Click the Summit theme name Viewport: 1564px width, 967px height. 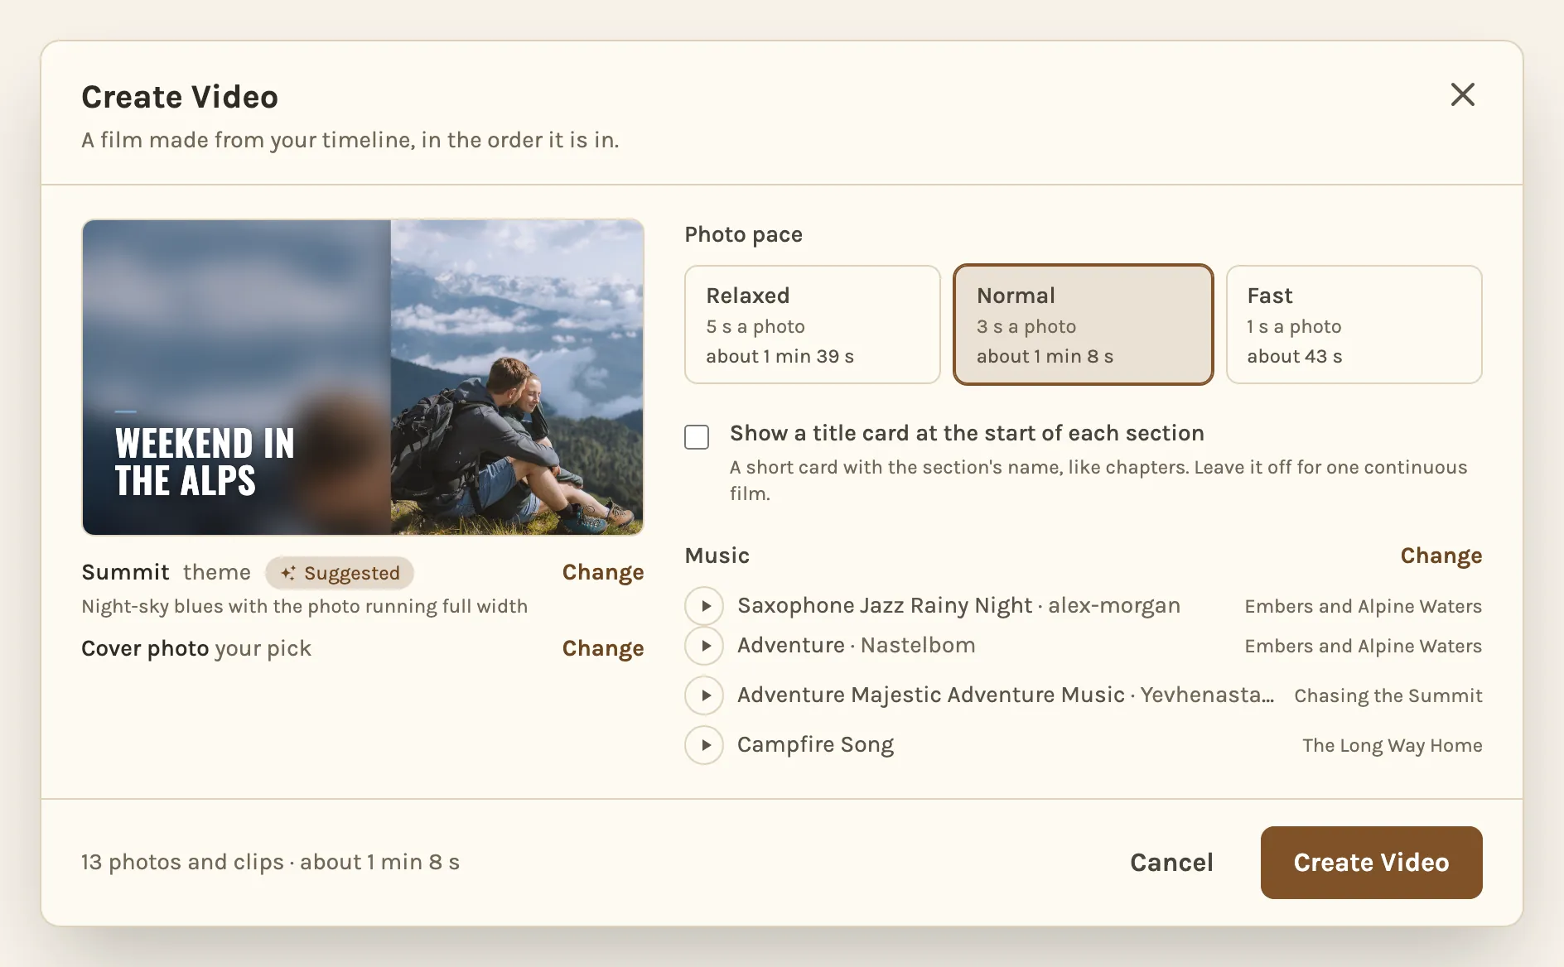[125, 573]
